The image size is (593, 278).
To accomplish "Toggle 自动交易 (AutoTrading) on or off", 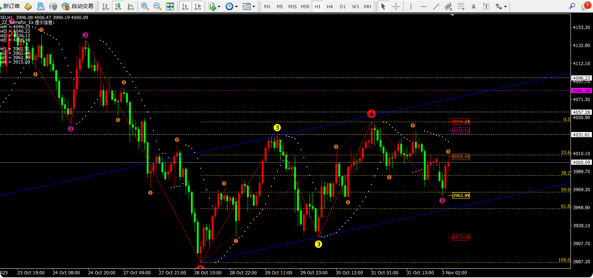I will point(78,6).
